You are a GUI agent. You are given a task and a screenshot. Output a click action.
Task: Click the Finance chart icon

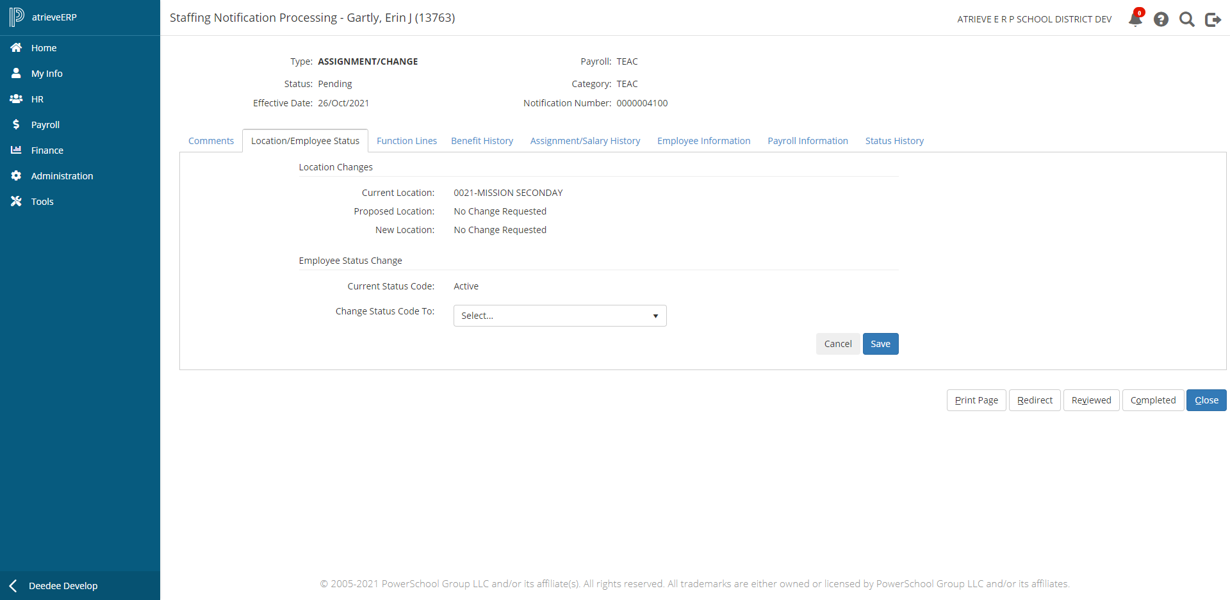pyautogui.click(x=17, y=150)
